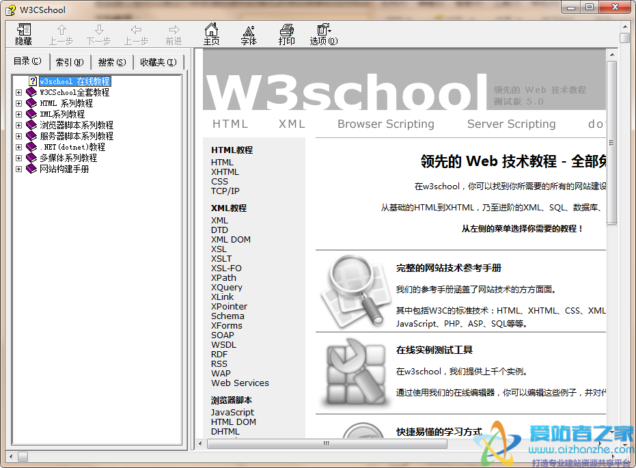This screenshot has width=636, height=468.
Task: Click the 打印 (Print) toolbar icon
Action: pyautogui.click(x=286, y=34)
